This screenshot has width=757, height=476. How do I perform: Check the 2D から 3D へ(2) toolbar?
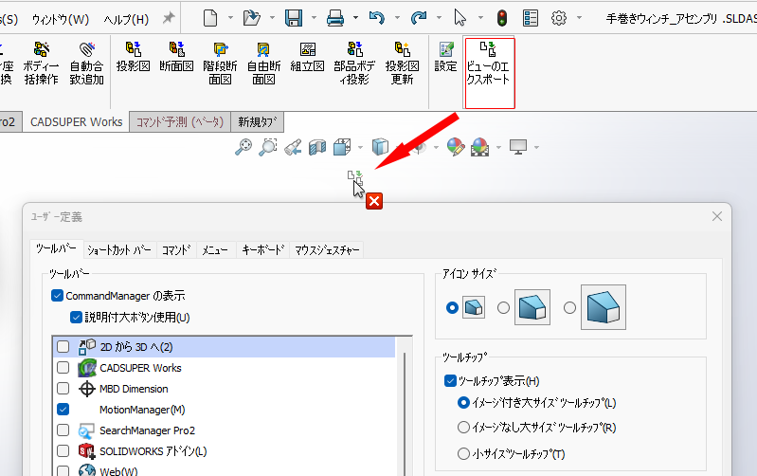point(63,347)
